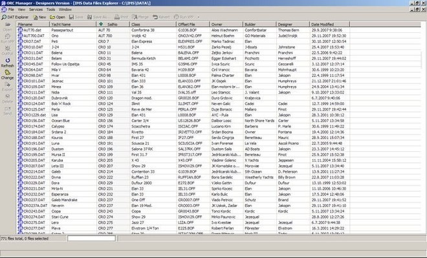Open the File menu

tap(11, 10)
